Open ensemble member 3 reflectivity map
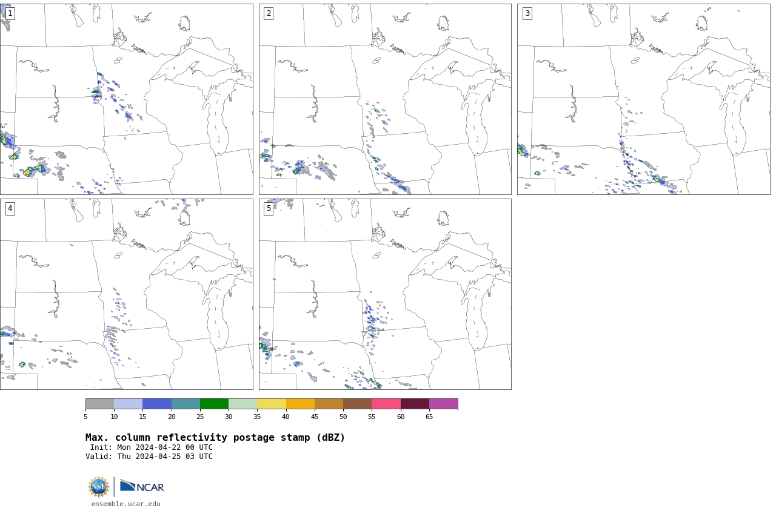Screen dimensions: 776x511 [x=643, y=99]
